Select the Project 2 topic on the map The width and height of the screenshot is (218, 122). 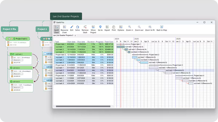pos(42,29)
